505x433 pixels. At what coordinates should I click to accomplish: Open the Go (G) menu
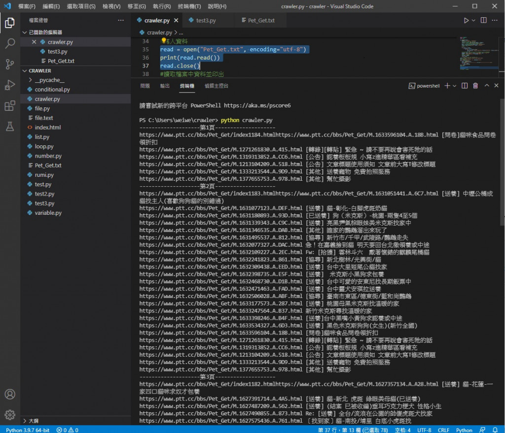coord(137,6)
